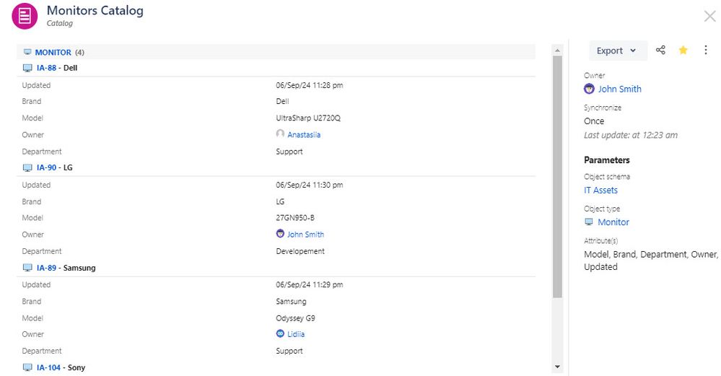
Task: Click the MONITOR group header icon
Action: point(27,52)
